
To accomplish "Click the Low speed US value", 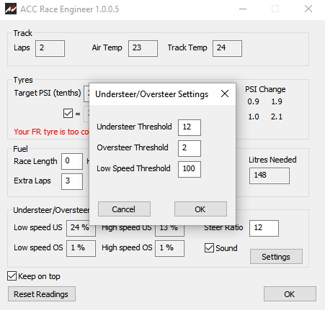I will click(81, 228).
